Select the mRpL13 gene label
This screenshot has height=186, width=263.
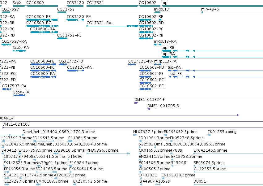161,9
